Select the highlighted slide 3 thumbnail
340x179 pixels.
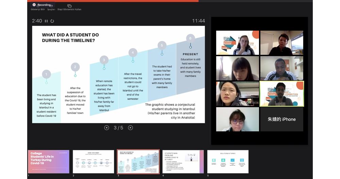tap(138, 161)
